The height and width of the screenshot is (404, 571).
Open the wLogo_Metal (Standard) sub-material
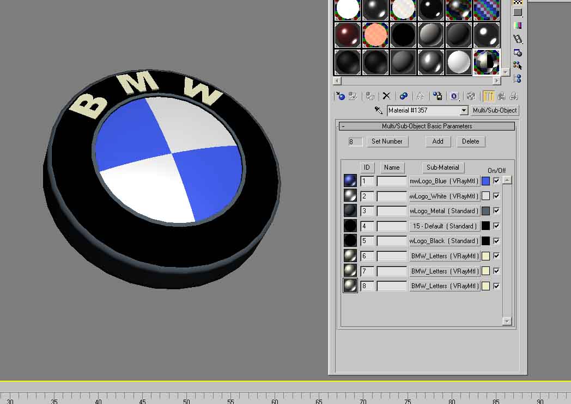(444, 211)
